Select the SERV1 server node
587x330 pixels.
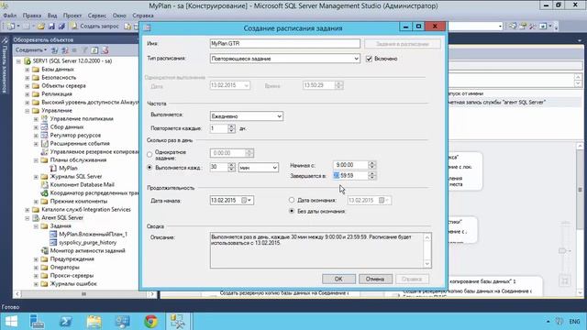coord(72,60)
